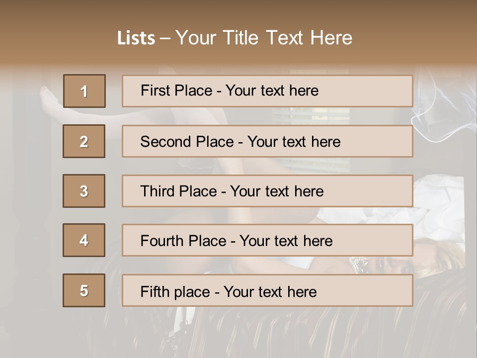Click the foot in the background photo
The width and height of the screenshot is (477, 358).
pos(50,97)
